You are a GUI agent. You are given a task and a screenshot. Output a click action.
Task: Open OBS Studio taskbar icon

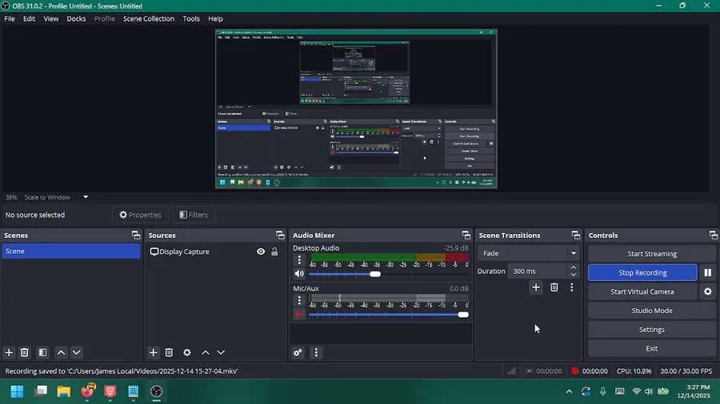(157, 391)
